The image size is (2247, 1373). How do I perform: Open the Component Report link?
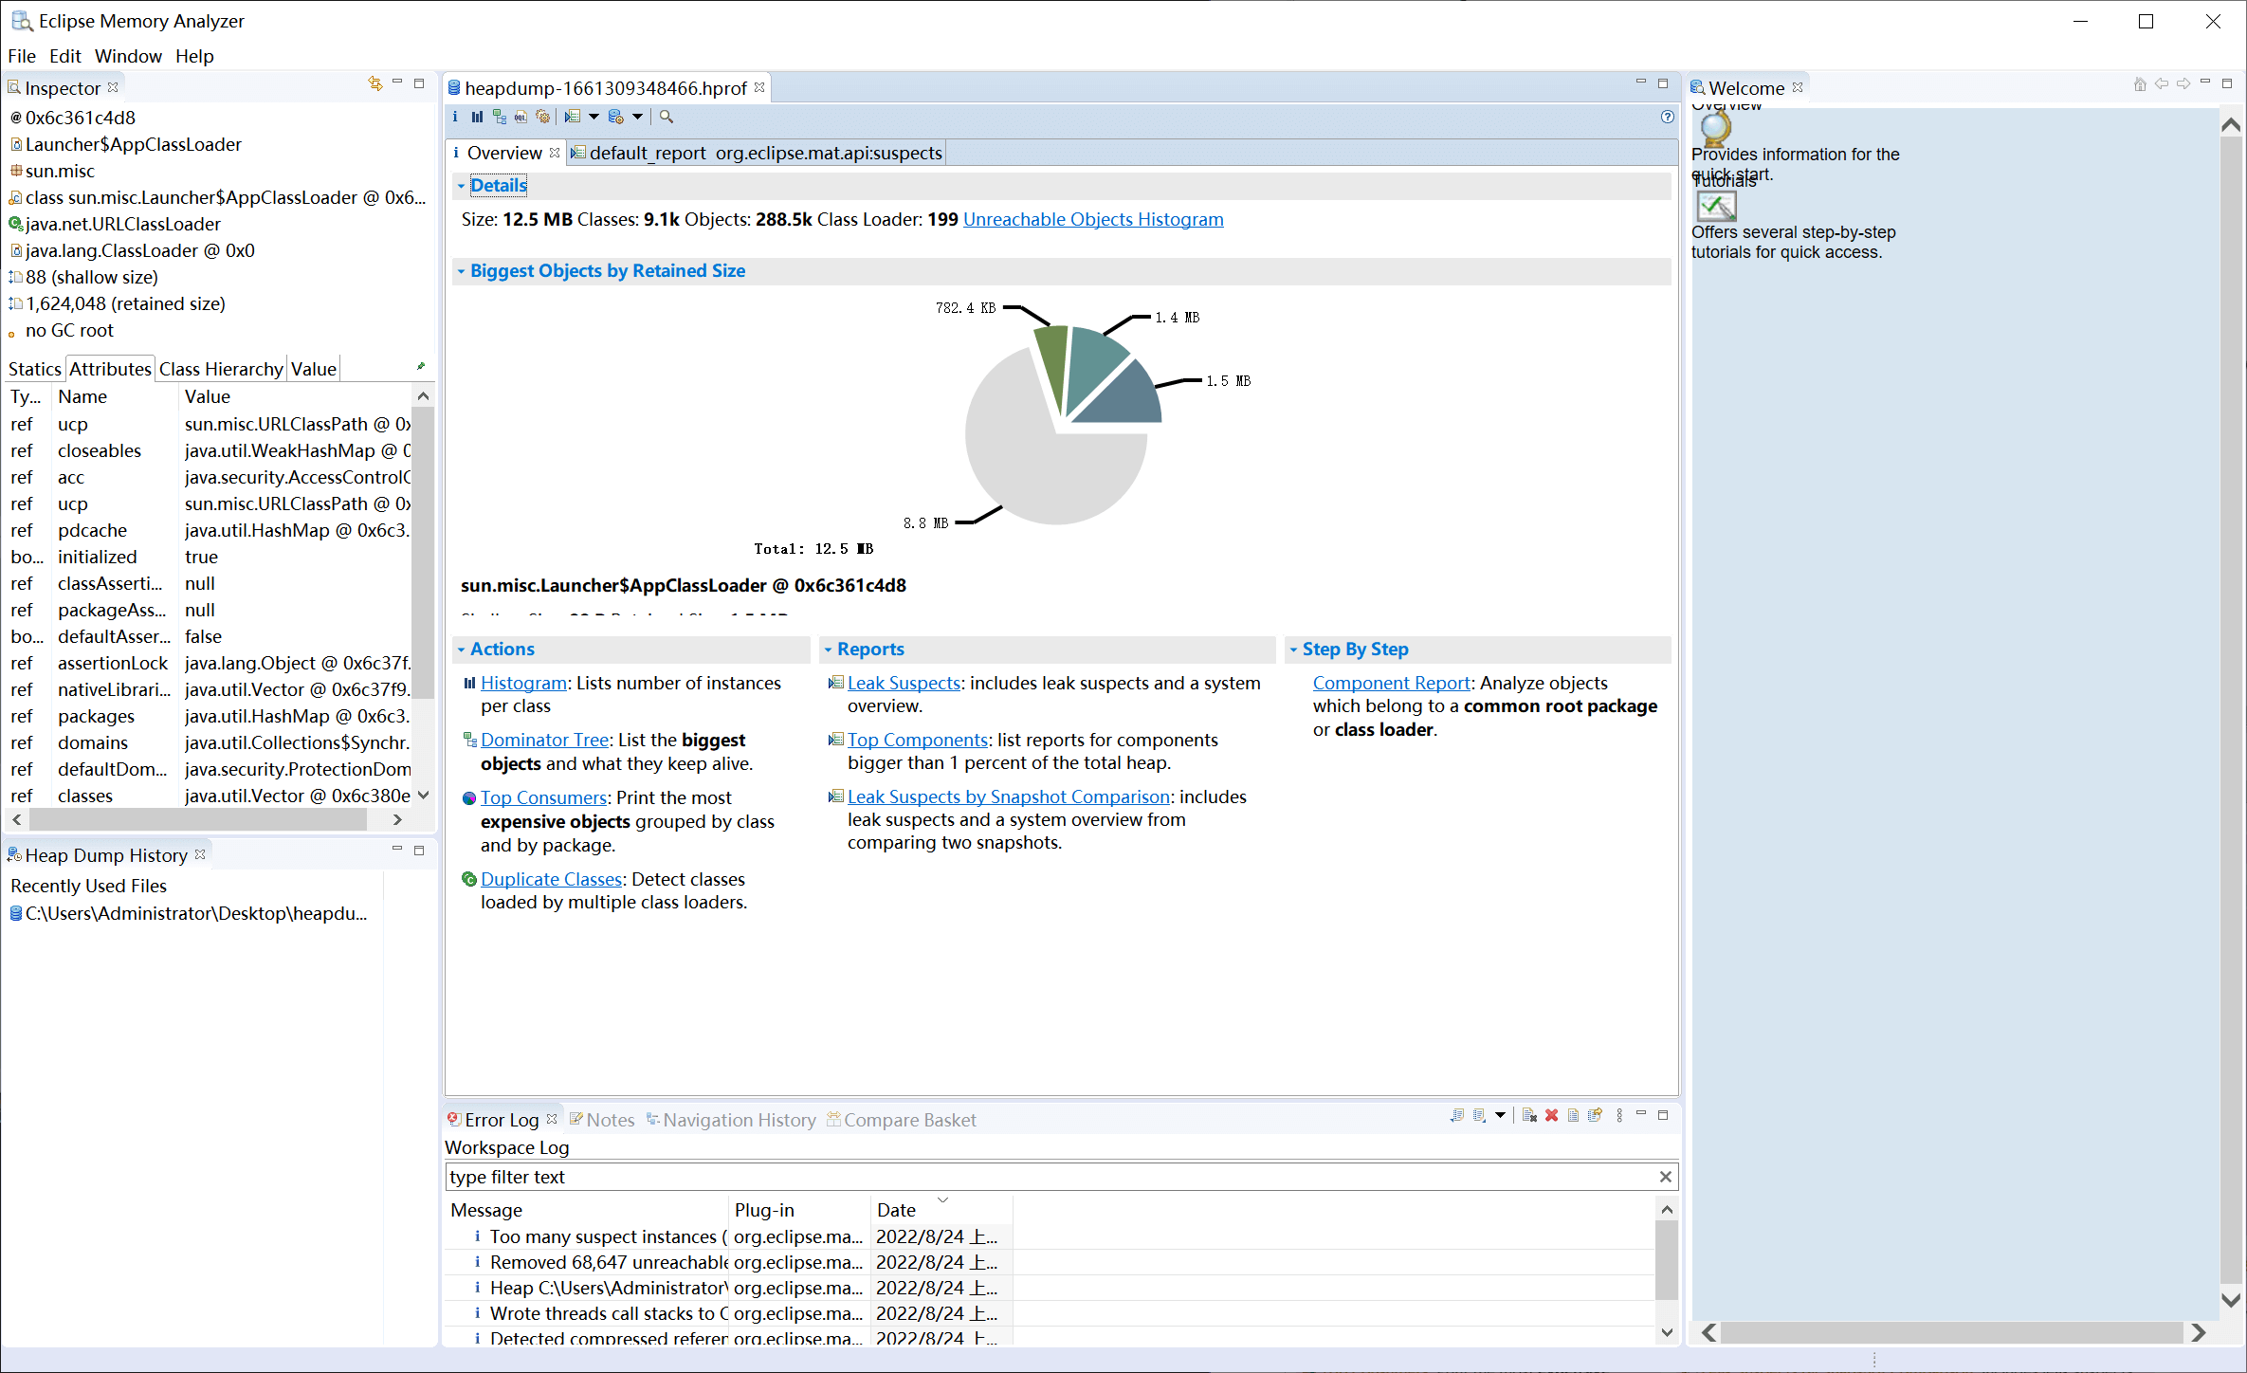1391,683
